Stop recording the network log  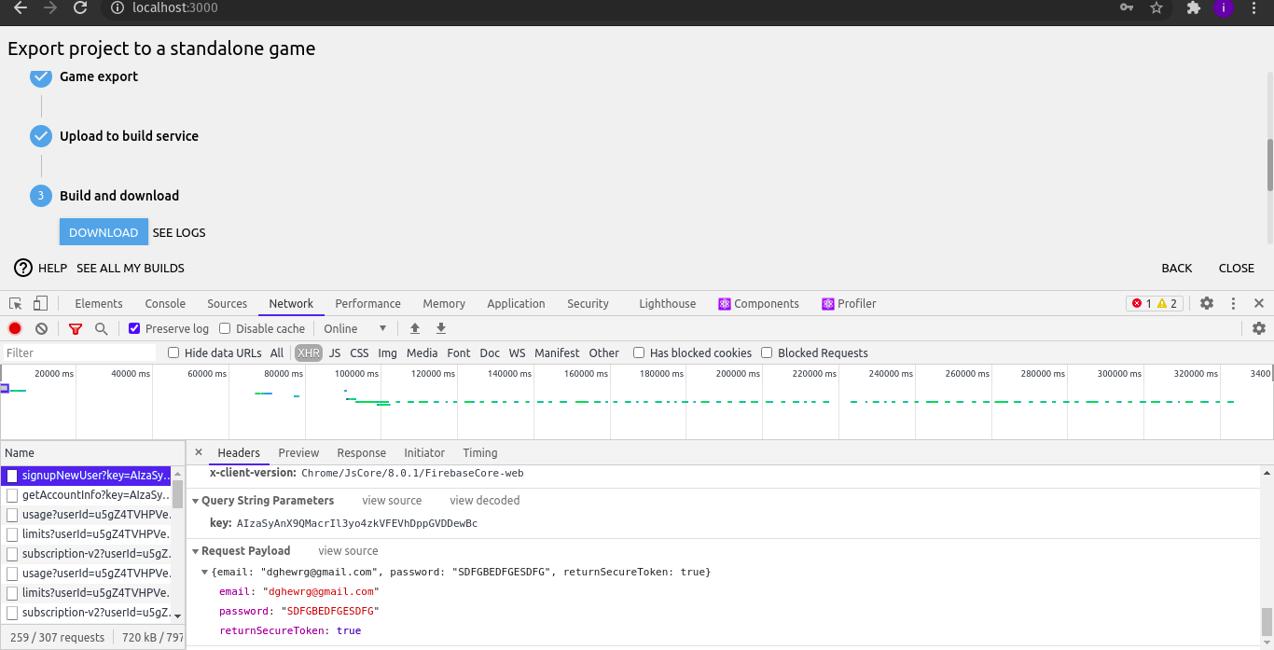point(13,328)
